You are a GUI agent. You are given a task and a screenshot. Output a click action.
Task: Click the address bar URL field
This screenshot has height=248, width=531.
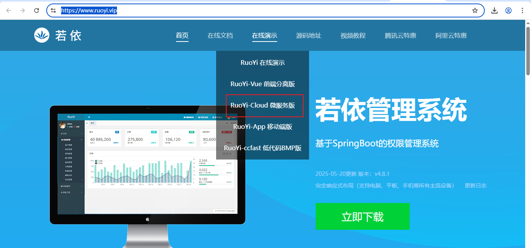click(265, 10)
